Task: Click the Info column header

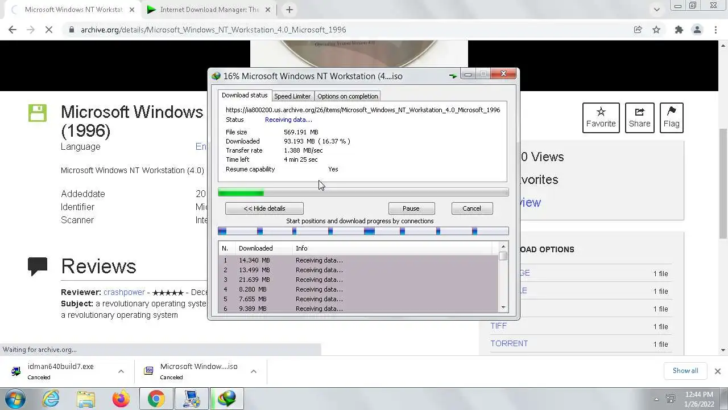Action: click(392, 248)
